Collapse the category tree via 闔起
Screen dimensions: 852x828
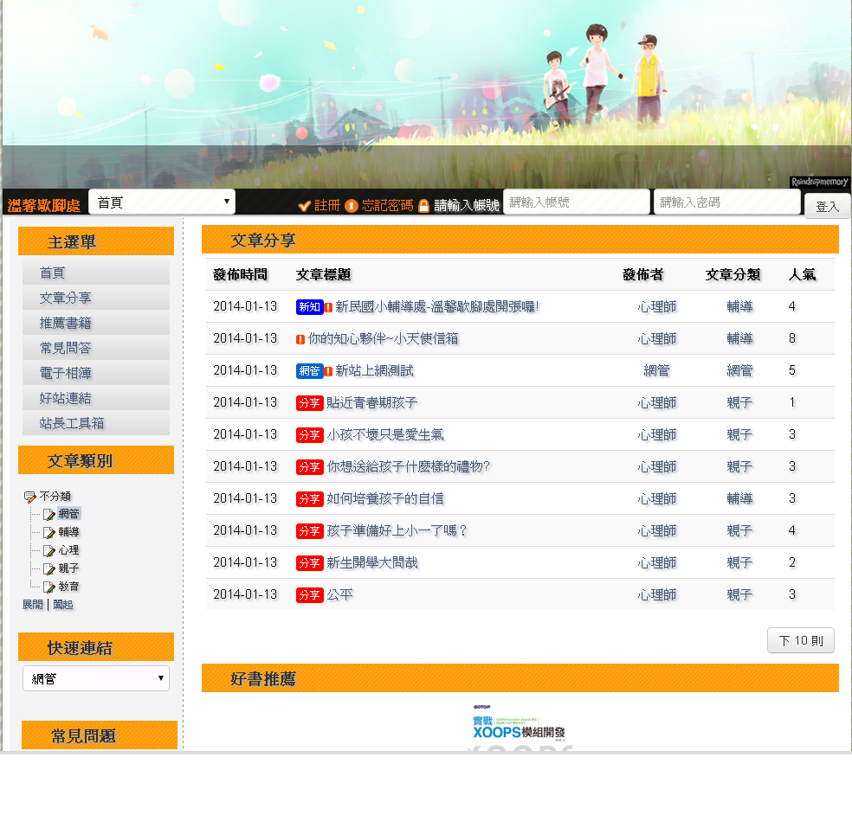63,605
